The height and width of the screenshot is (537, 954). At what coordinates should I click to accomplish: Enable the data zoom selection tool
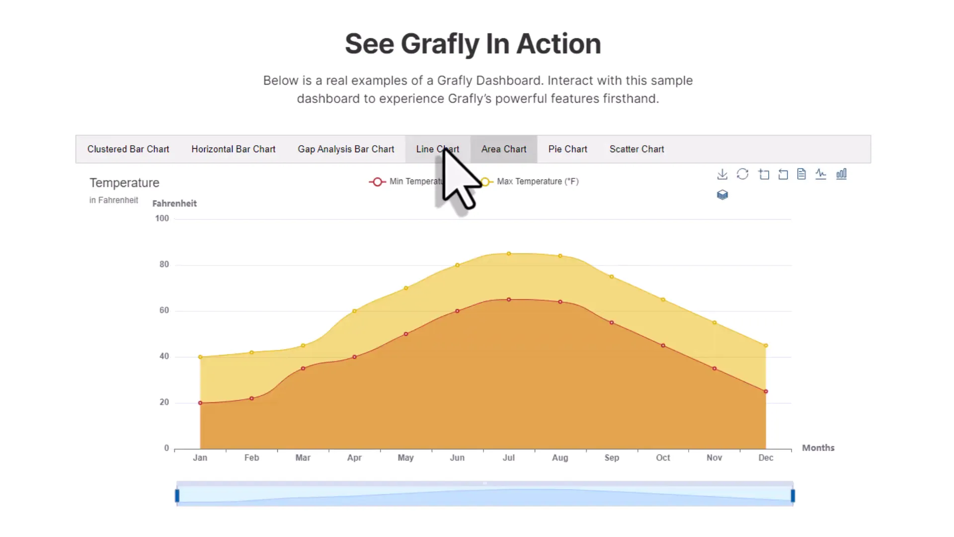click(764, 175)
